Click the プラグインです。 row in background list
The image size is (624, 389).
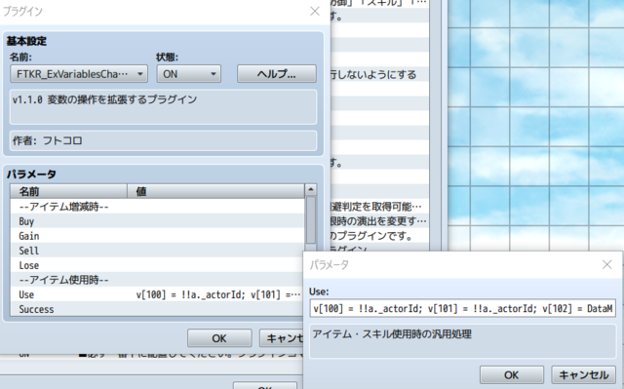[x=379, y=236]
